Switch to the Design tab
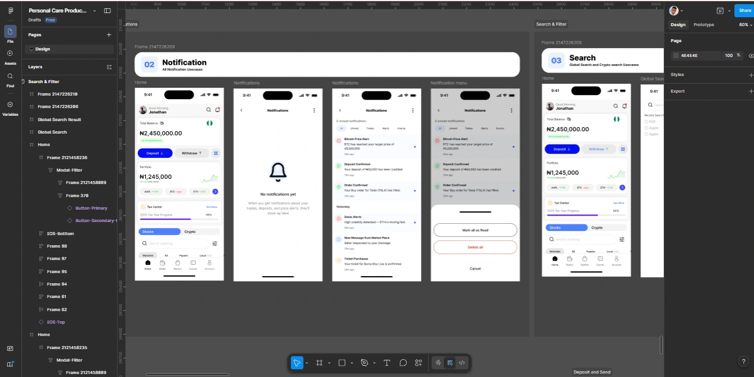Viewport: 754px width, 377px height. (678, 25)
